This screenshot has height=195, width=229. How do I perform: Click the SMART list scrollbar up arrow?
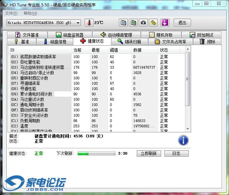pyautogui.click(x=188, y=49)
